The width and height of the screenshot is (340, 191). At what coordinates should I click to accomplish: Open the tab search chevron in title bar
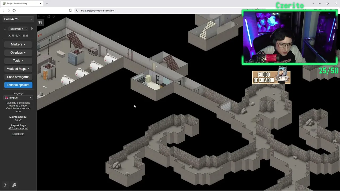point(313,3)
